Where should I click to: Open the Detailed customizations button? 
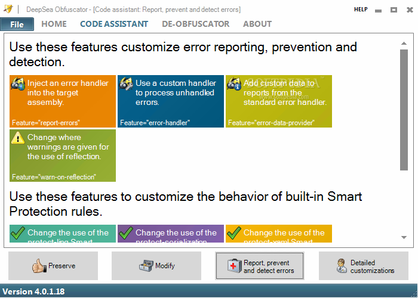[363, 266]
